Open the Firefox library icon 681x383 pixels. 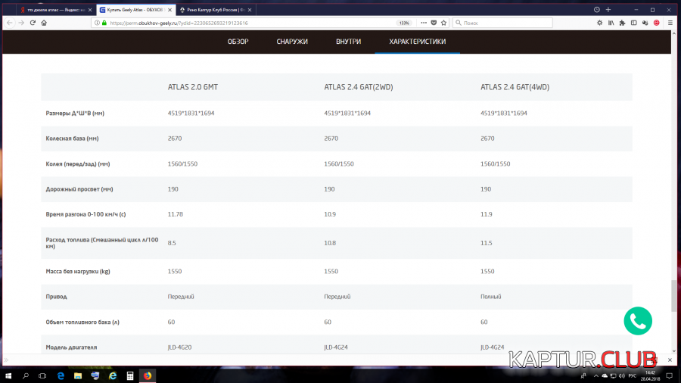click(611, 23)
